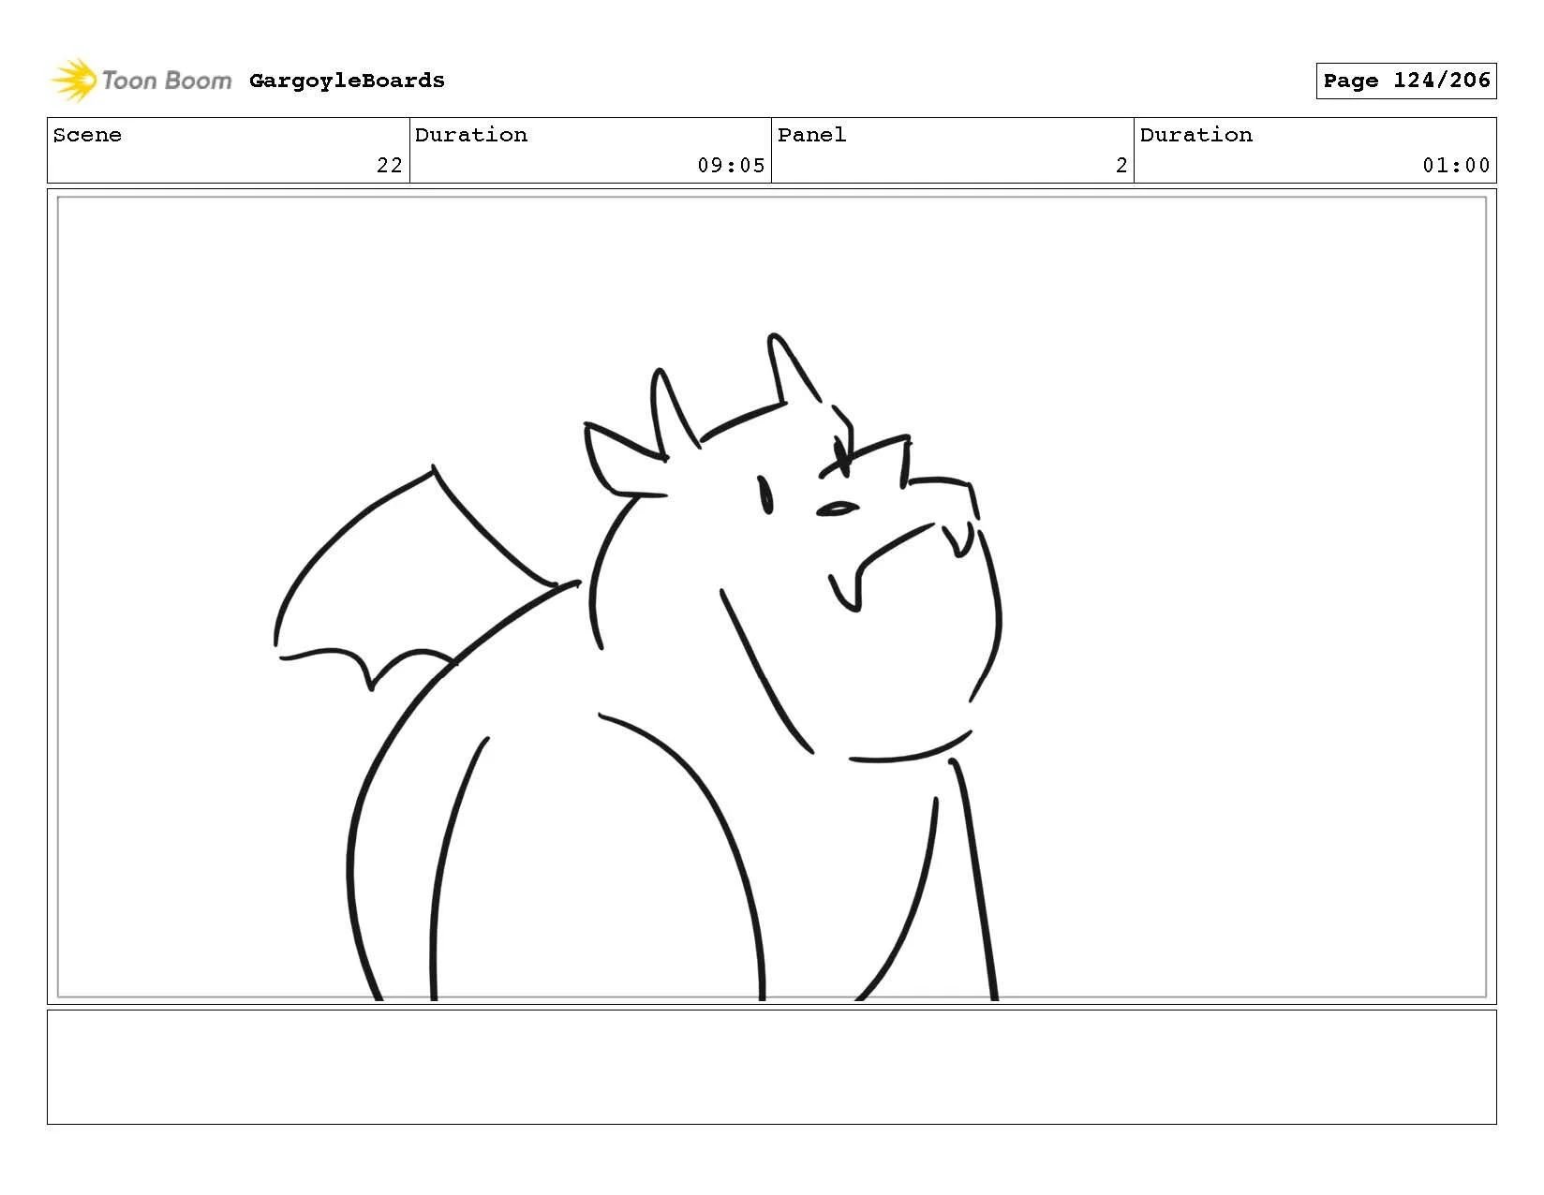Click the empty notes box below the panel

tap(772, 1067)
